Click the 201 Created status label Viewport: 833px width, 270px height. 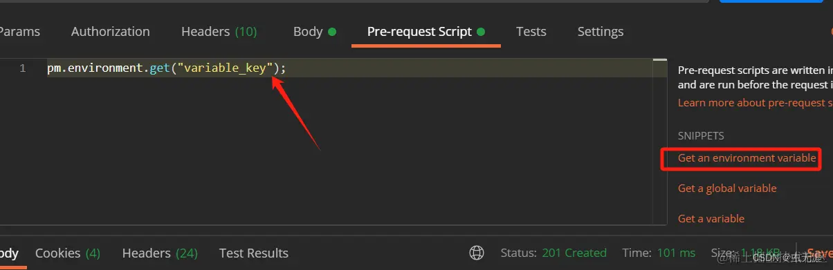[574, 253]
